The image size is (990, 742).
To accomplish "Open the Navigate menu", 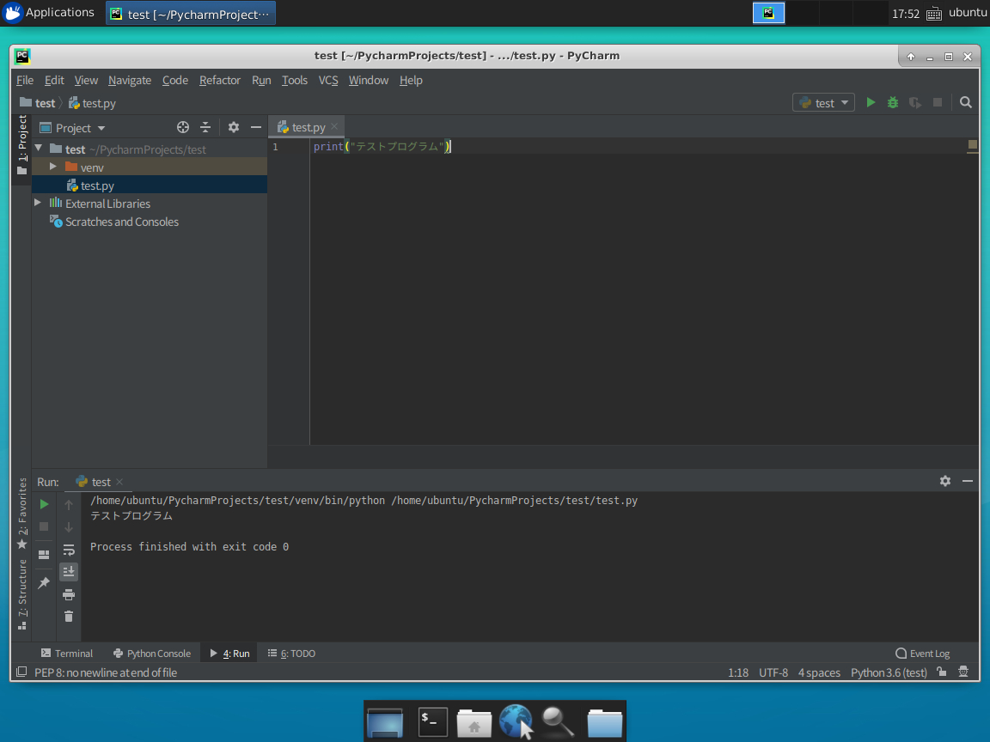I will [130, 80].
